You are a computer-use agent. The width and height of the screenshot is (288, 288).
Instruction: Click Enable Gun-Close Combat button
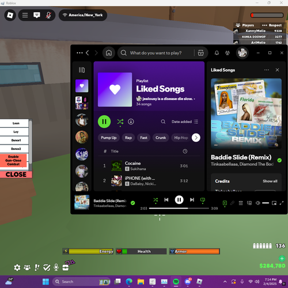pyautogui.click(x=13, y=160)
